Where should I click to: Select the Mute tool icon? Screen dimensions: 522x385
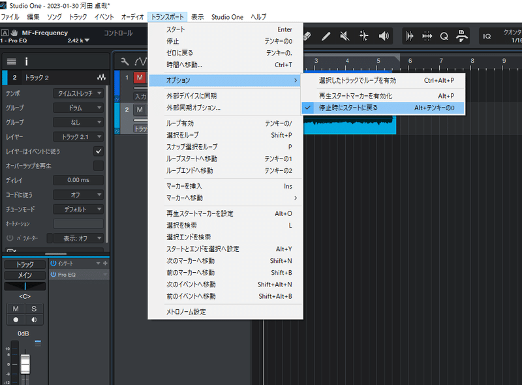coord(345,36)
